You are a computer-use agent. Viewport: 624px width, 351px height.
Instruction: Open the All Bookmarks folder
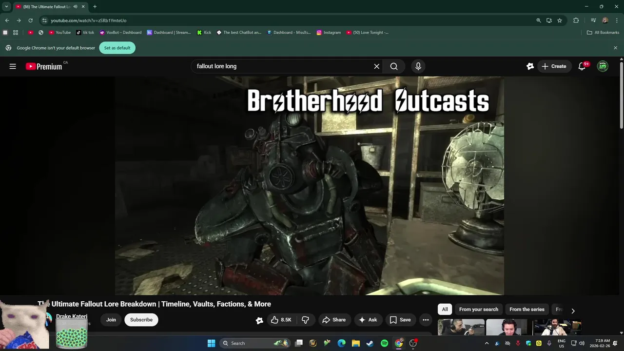603,33
